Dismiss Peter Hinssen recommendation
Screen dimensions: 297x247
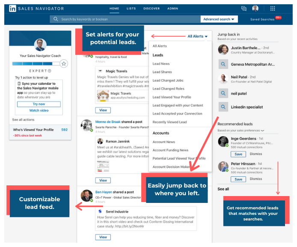pyautogui.click(x=256, y=179)
